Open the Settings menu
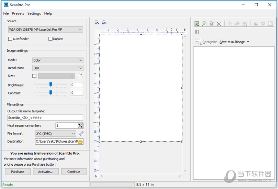 tap(34, 13)
